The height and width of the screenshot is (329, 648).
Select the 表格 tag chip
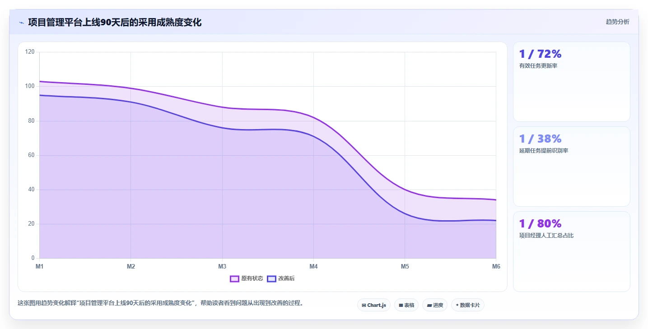(x=406, y=305)
